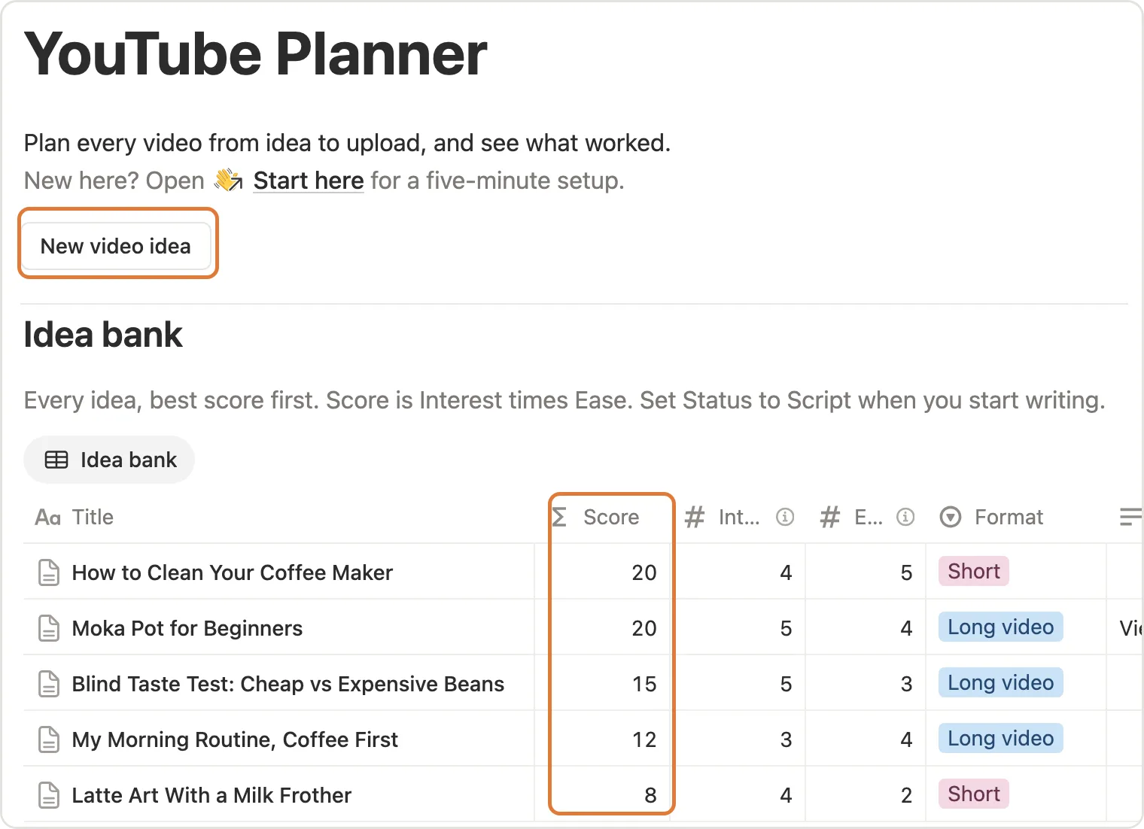Click the New video idea button
The width and height of the screenshot is (1144, 829).
(x=116, y=246)
